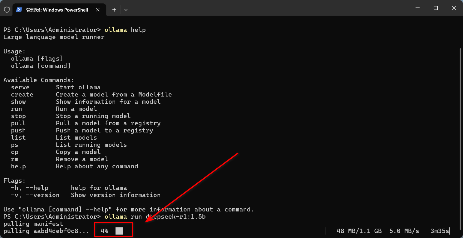Image resolution: width=463 pixels, height=238 pixels.
Task: Click the 'Large language model runner' line
Action: [x=54, y=37]
